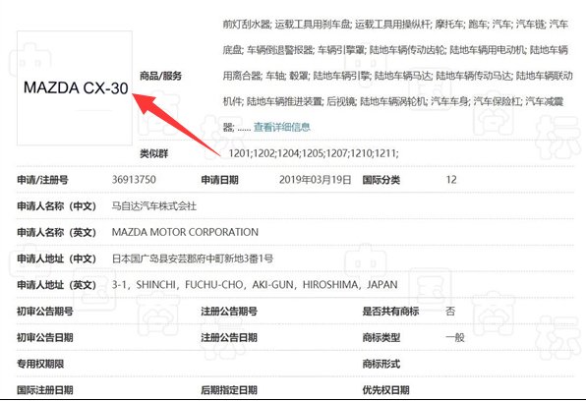
Task: Click goods text line starting 用离合器; 车轴
Action: click(x=397, y=76)
